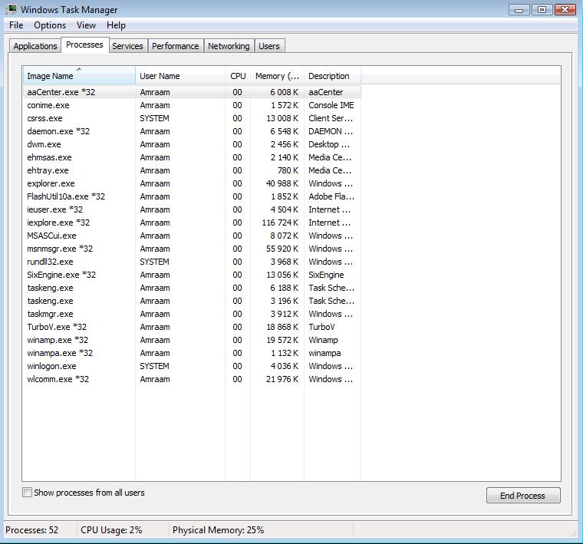Go to the Networking tab

pos(229,46)
